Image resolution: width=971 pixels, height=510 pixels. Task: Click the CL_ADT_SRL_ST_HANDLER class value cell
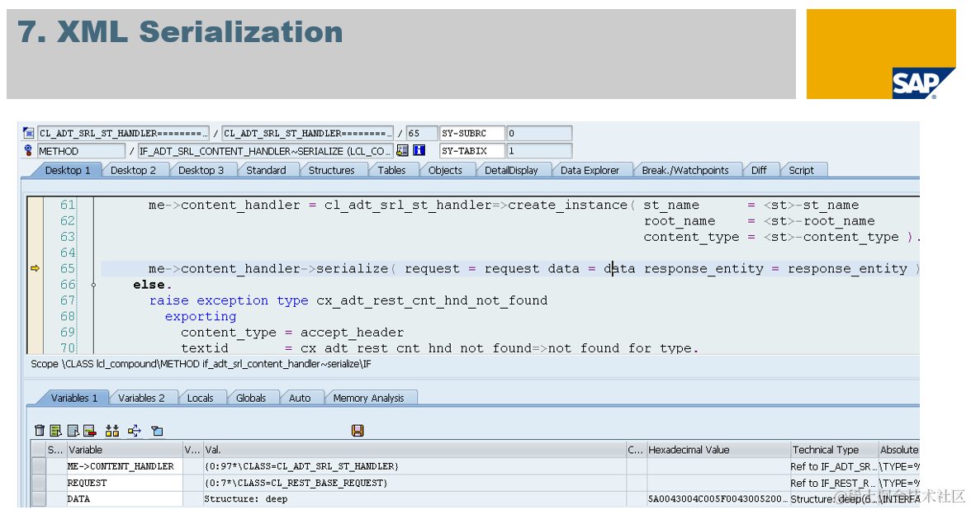[414, 467]
